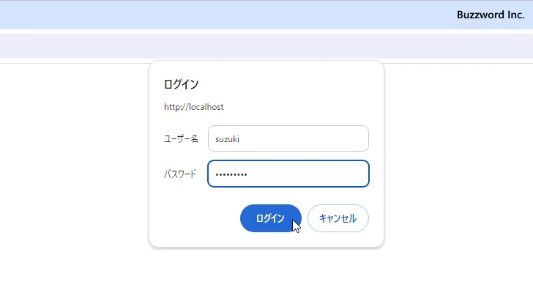The height and width of the screenshot is (293, 533).
Task: Click empty white area below login dialog
Action: tap(266, 271)
